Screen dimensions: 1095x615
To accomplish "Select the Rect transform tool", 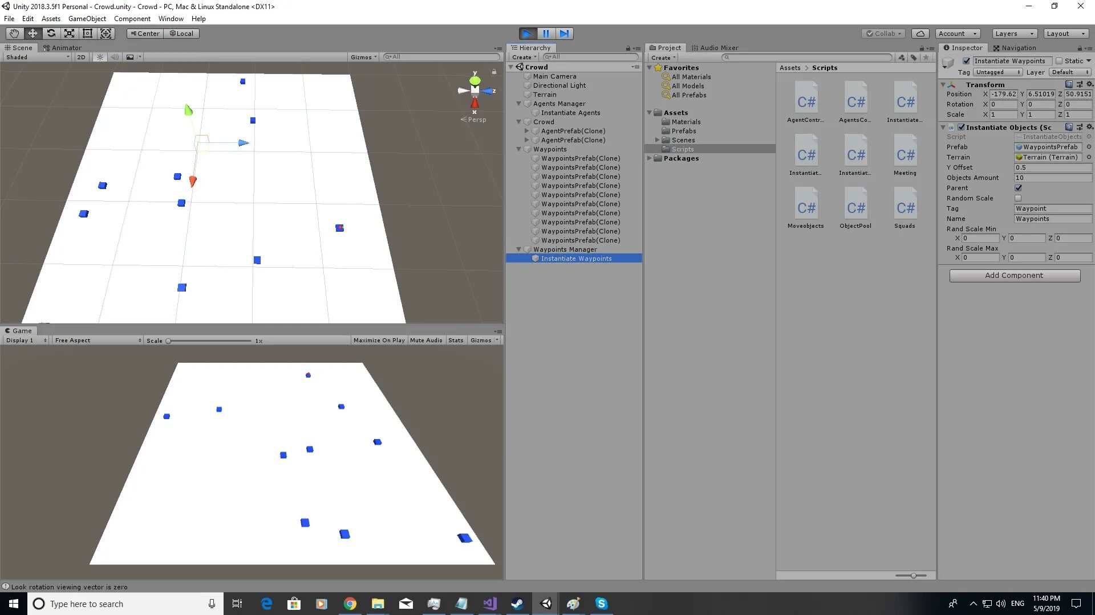I will tap(87, 34).
